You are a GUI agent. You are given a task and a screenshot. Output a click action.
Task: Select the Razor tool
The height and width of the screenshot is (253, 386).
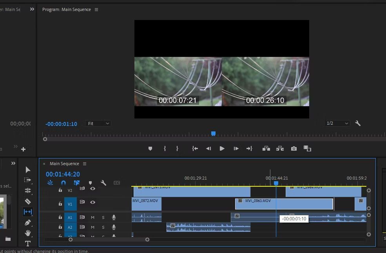coord(28,201)
